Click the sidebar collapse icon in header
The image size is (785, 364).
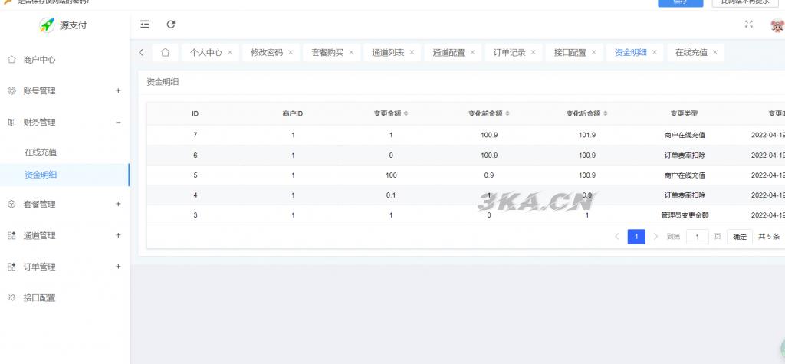coord(145,25)
